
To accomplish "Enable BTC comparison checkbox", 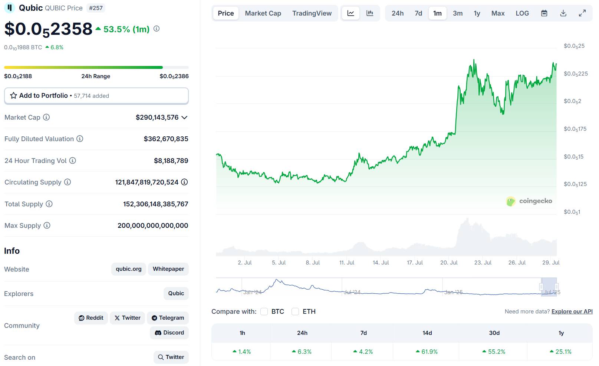I will [264, 312].
